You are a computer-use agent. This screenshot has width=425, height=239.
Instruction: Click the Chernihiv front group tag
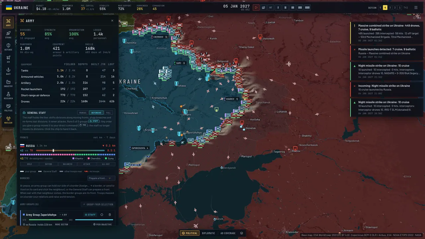pyautogui.click(x=94, y=158)
